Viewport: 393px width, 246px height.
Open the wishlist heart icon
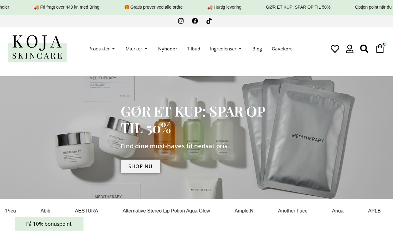coord(335,49)
